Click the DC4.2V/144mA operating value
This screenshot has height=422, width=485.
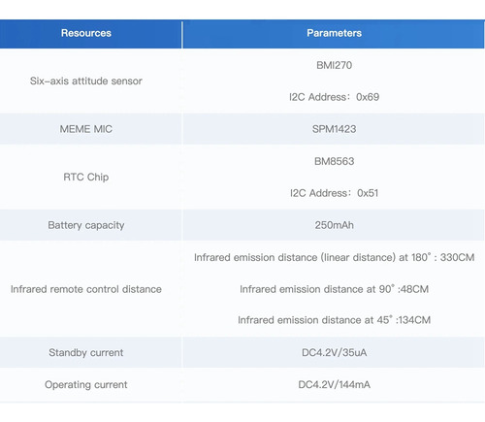(334, 384)
